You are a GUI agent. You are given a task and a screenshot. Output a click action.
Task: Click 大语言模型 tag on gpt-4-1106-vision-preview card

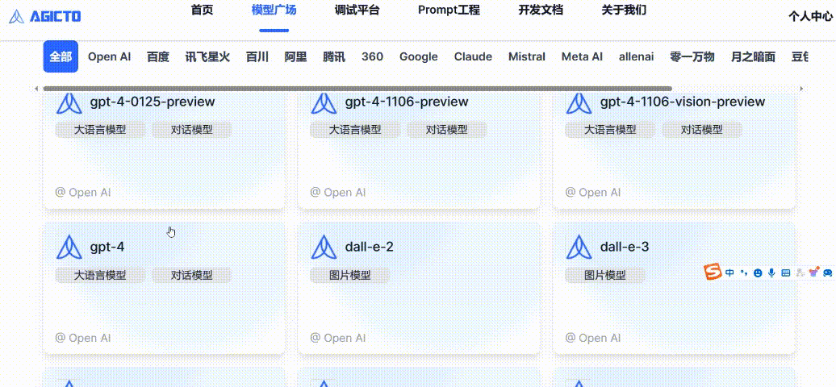(610, 130)
